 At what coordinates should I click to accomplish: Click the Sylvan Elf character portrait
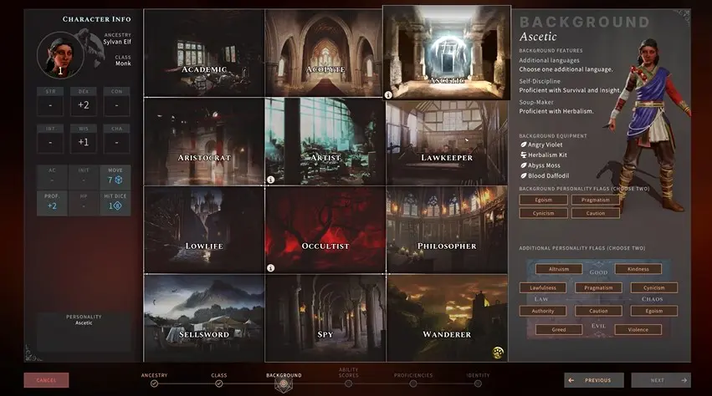pyautogui.click(x=59, y=54)
